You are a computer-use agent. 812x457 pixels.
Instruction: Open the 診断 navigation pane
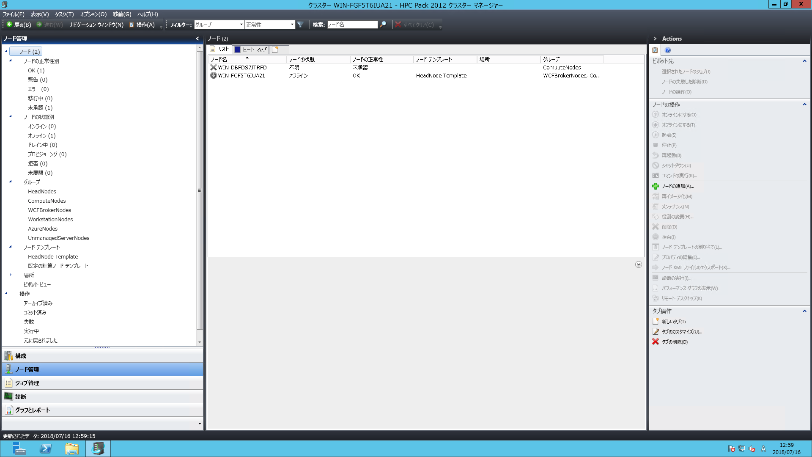(20, 396)
